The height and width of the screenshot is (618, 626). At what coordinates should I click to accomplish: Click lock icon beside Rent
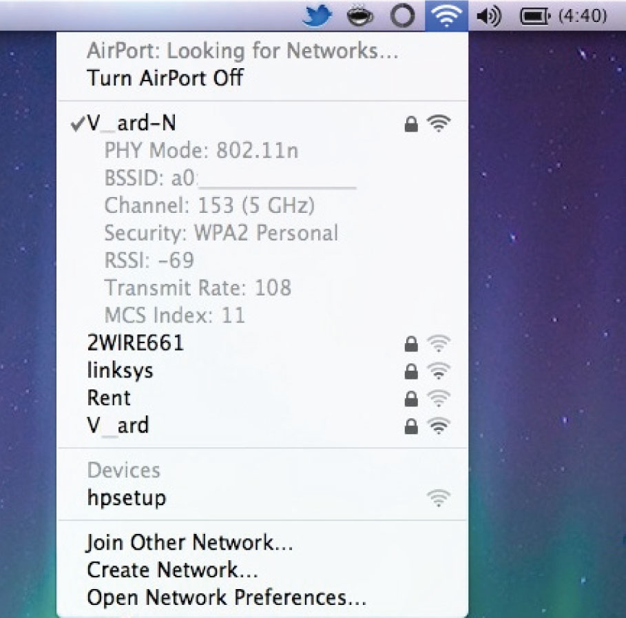(411, 399)
